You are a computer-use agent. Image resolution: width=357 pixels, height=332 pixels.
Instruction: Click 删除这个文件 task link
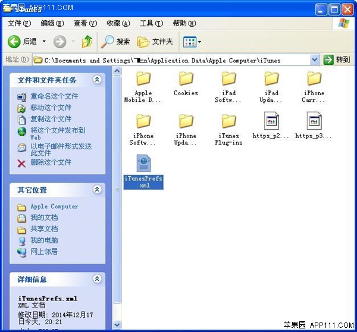[51, 162]
